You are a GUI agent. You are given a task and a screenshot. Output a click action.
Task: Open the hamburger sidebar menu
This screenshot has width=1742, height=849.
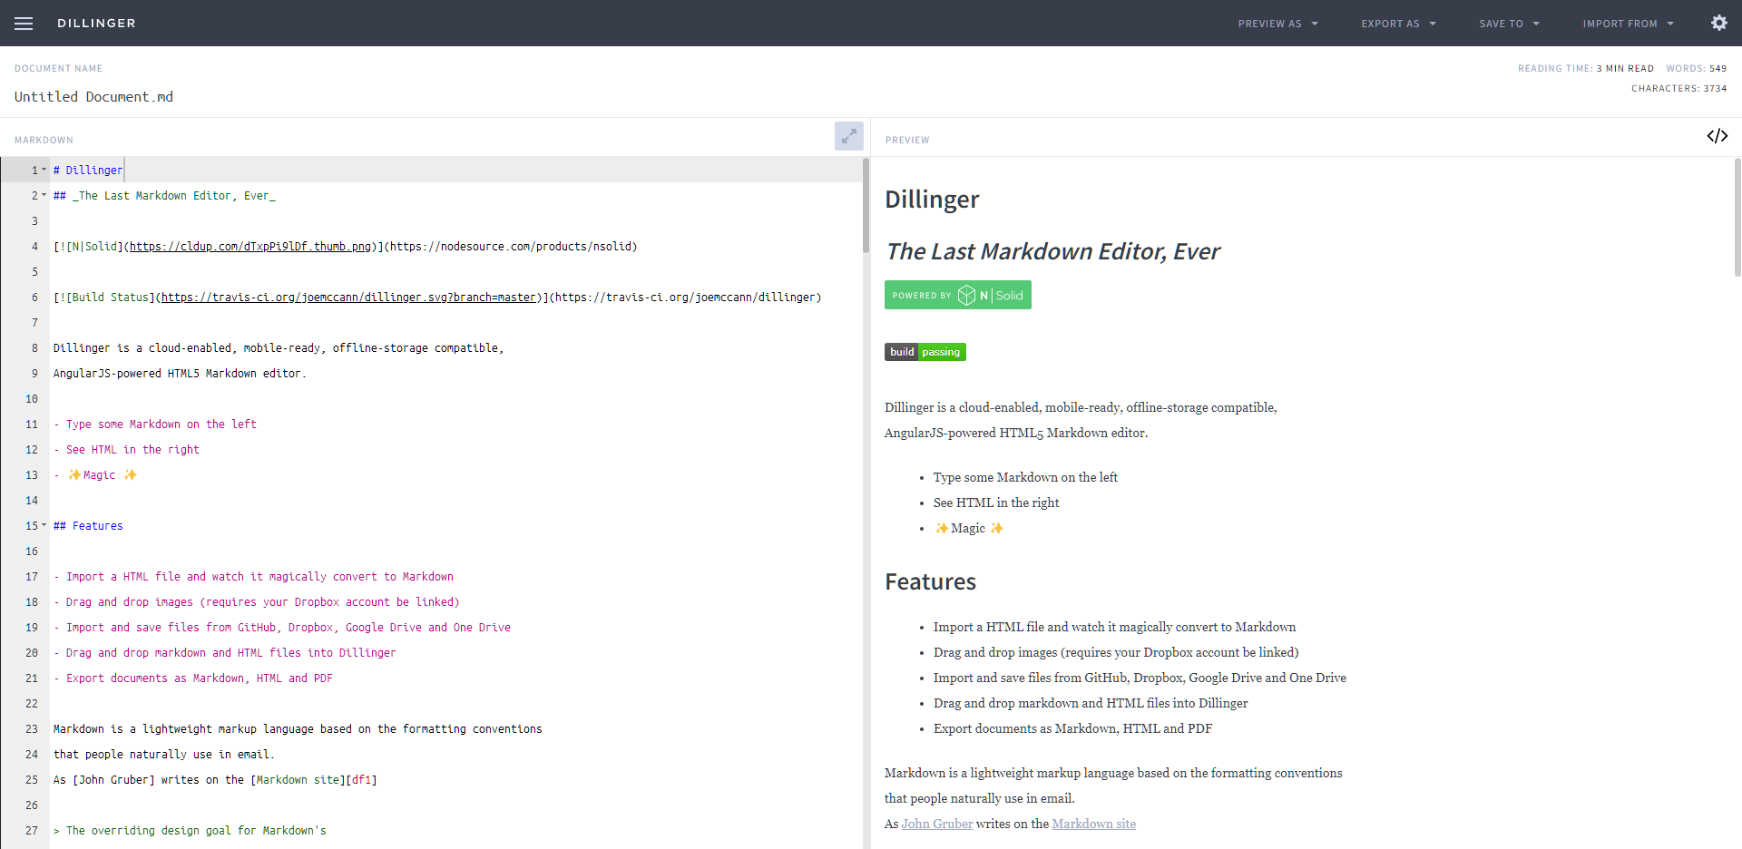click(x=24, y=24)
